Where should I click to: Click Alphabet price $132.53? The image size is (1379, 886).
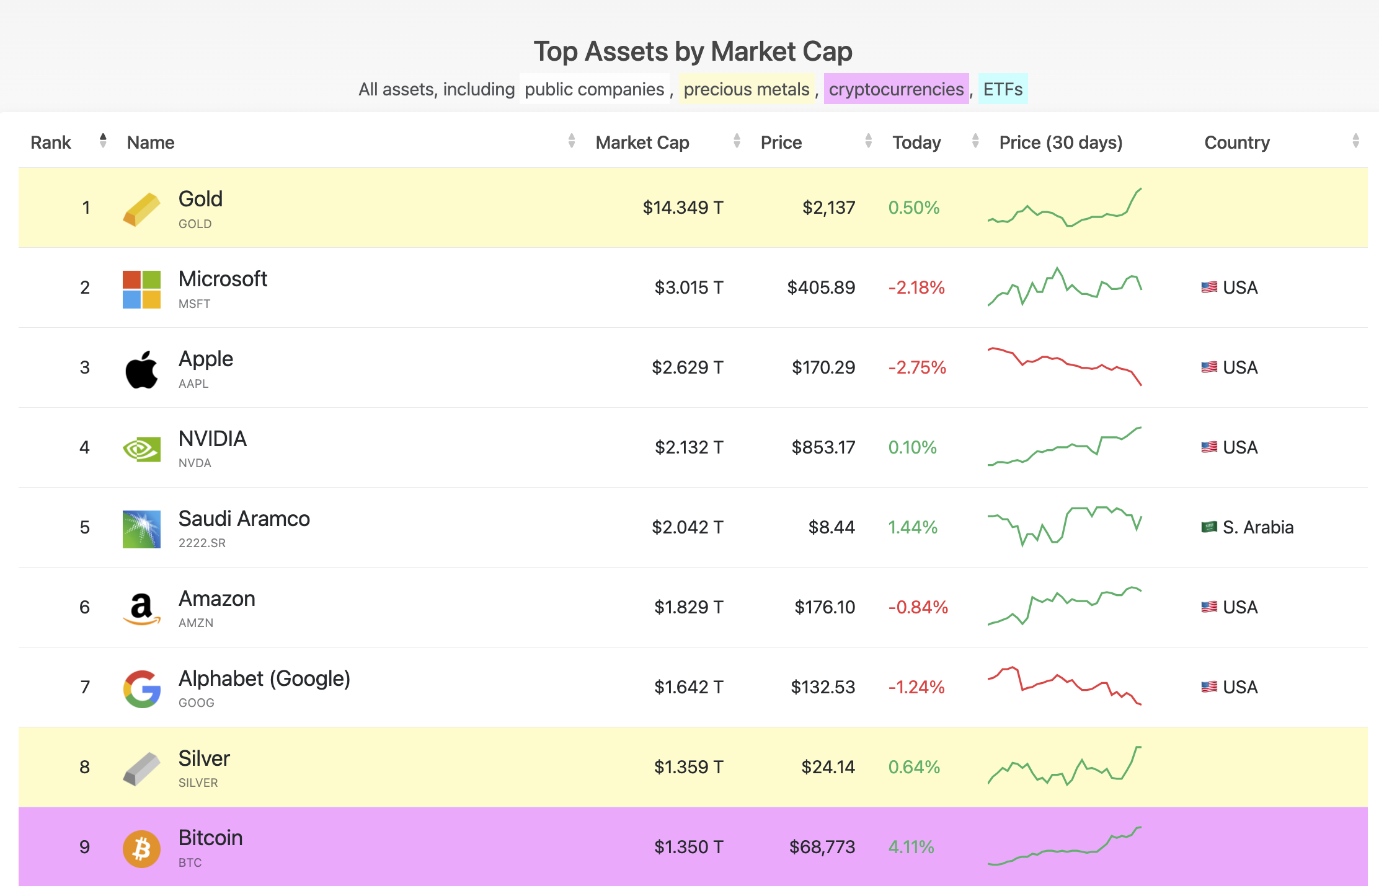(x=823, y=687)
